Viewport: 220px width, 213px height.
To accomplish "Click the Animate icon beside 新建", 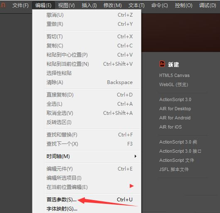I will click(x=162, y=64).
